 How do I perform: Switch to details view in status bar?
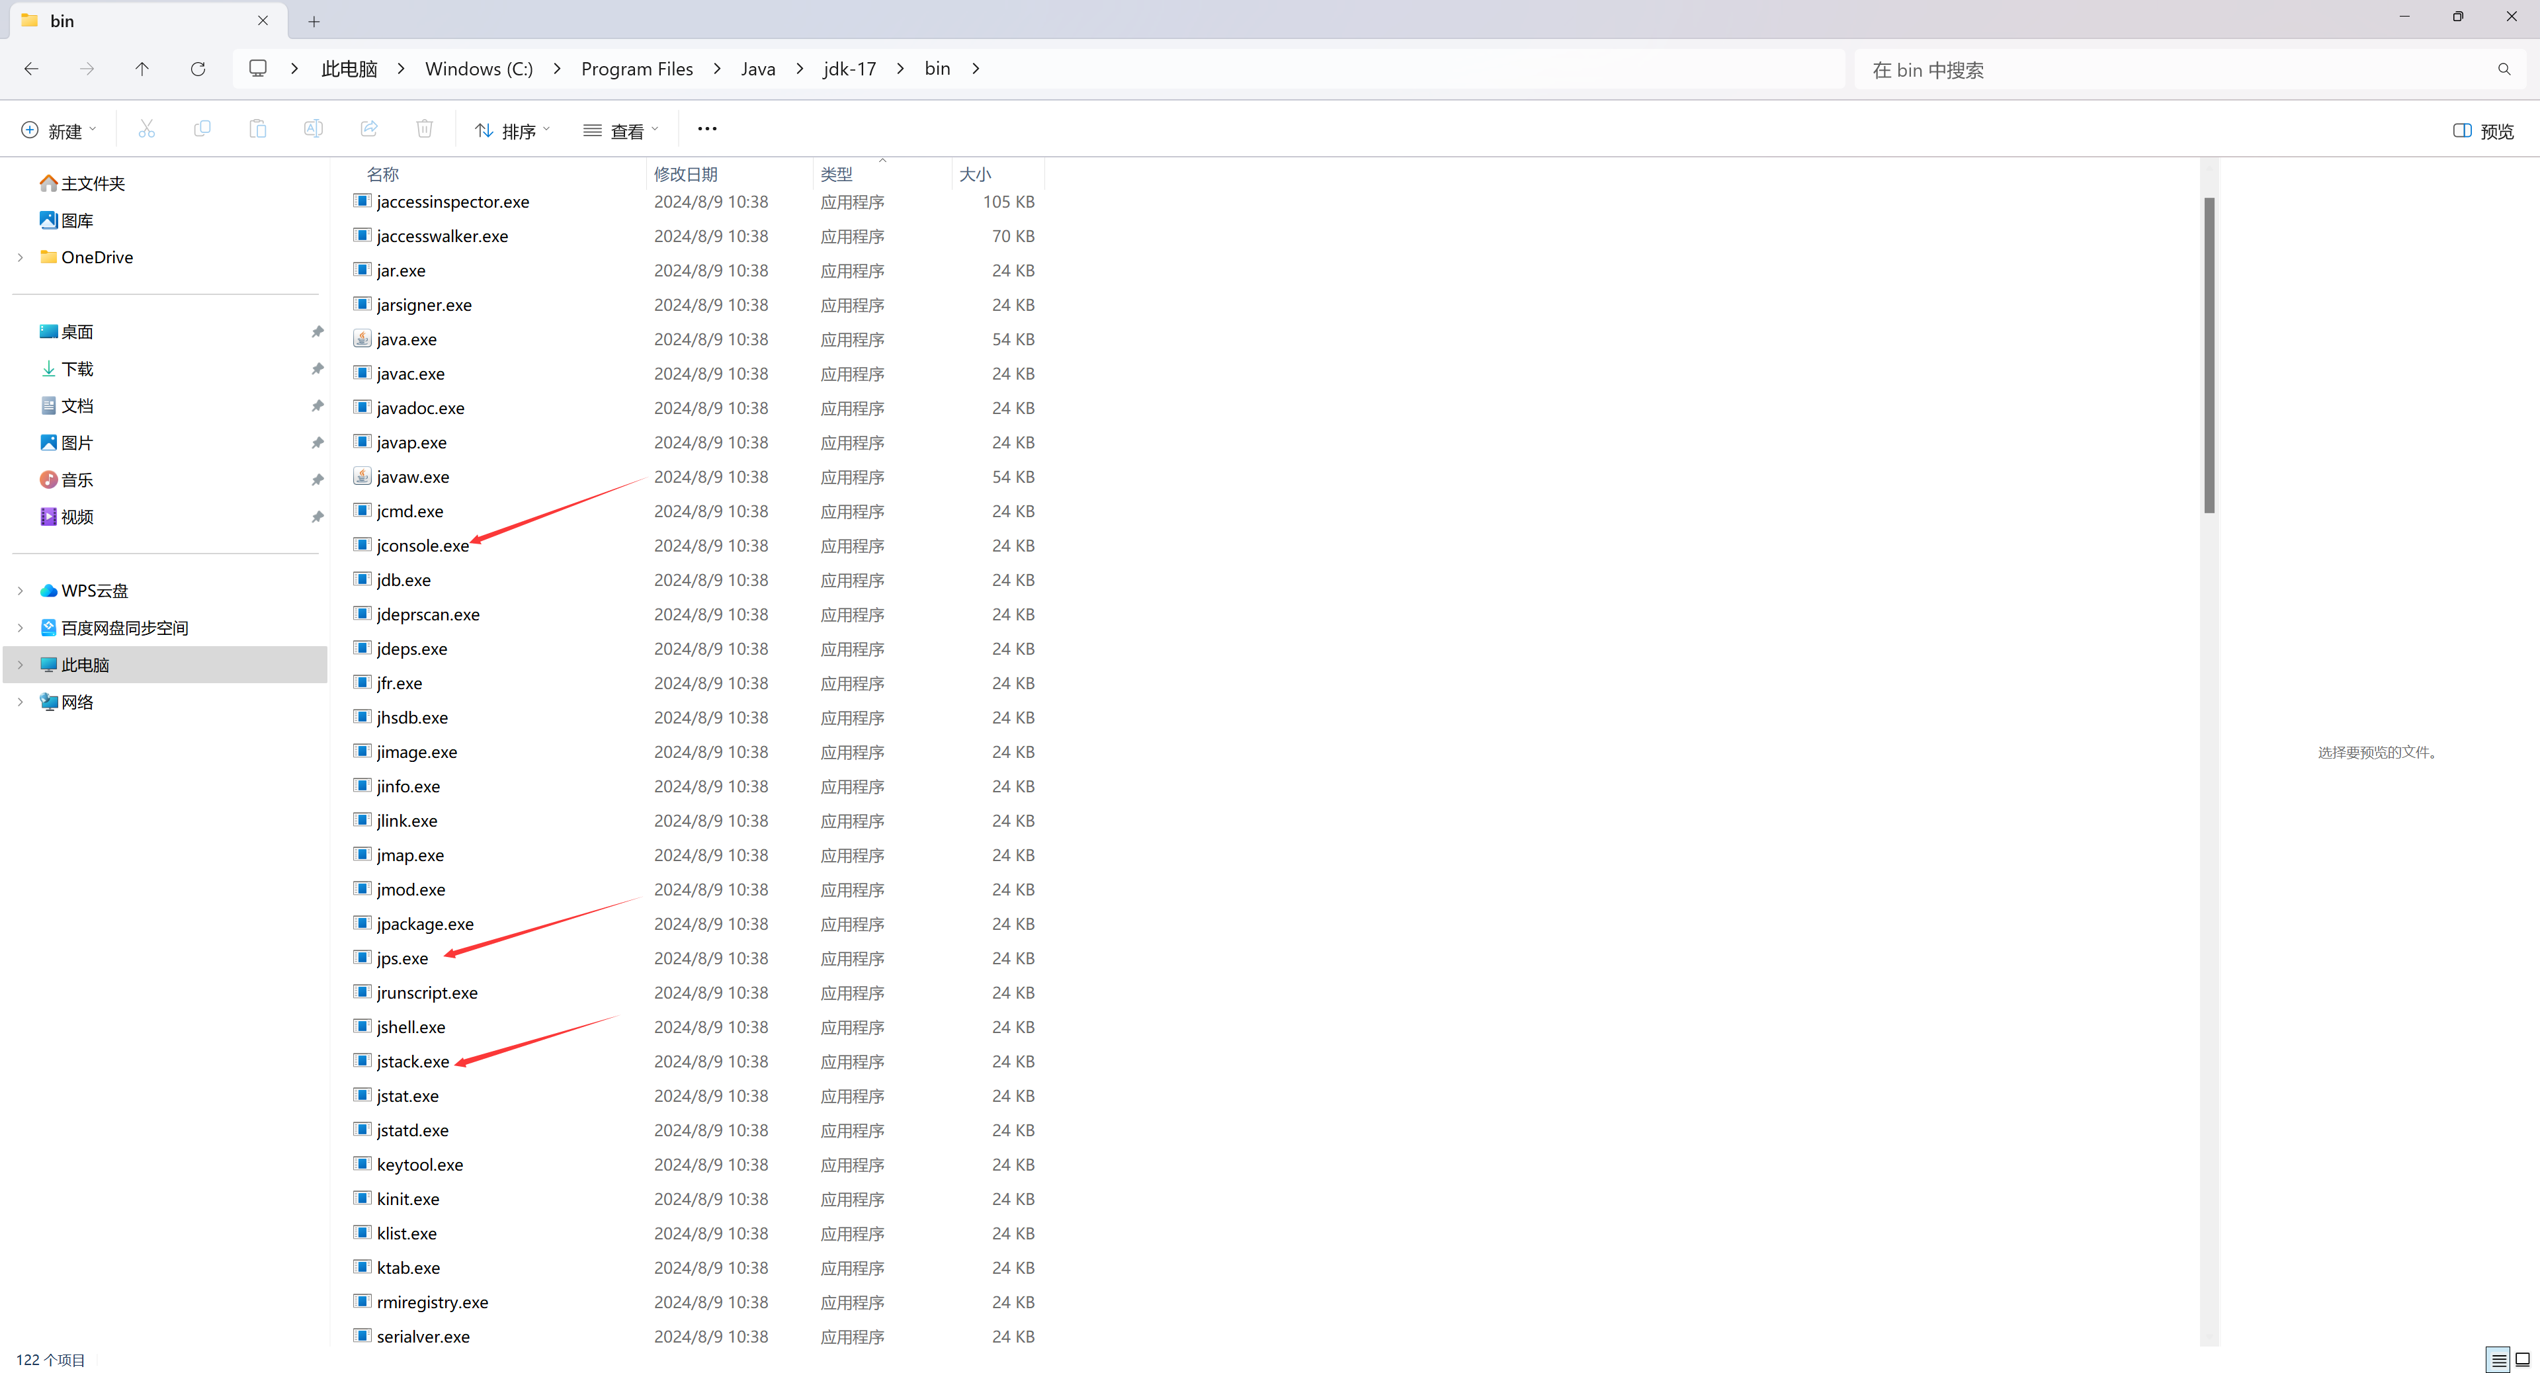2498,1359
